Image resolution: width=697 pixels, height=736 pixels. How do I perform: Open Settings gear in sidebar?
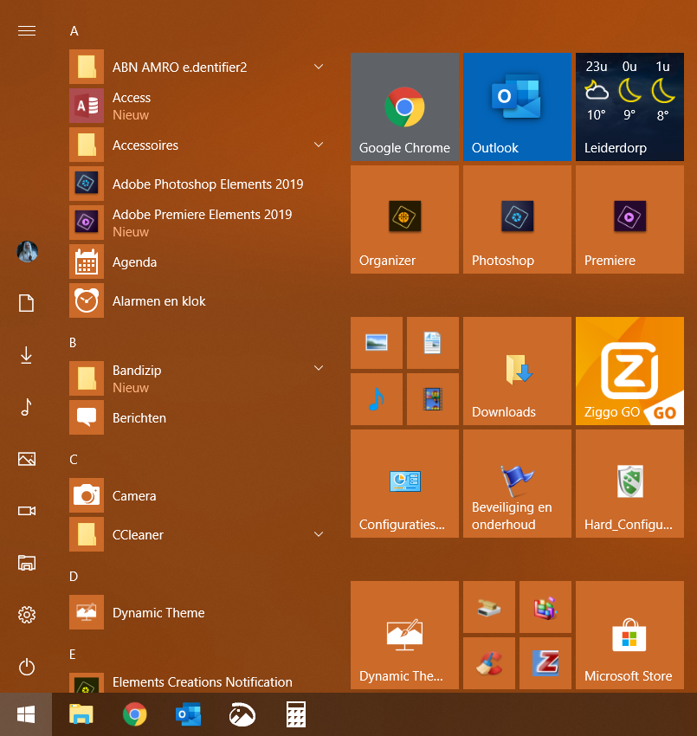point(27,615)
